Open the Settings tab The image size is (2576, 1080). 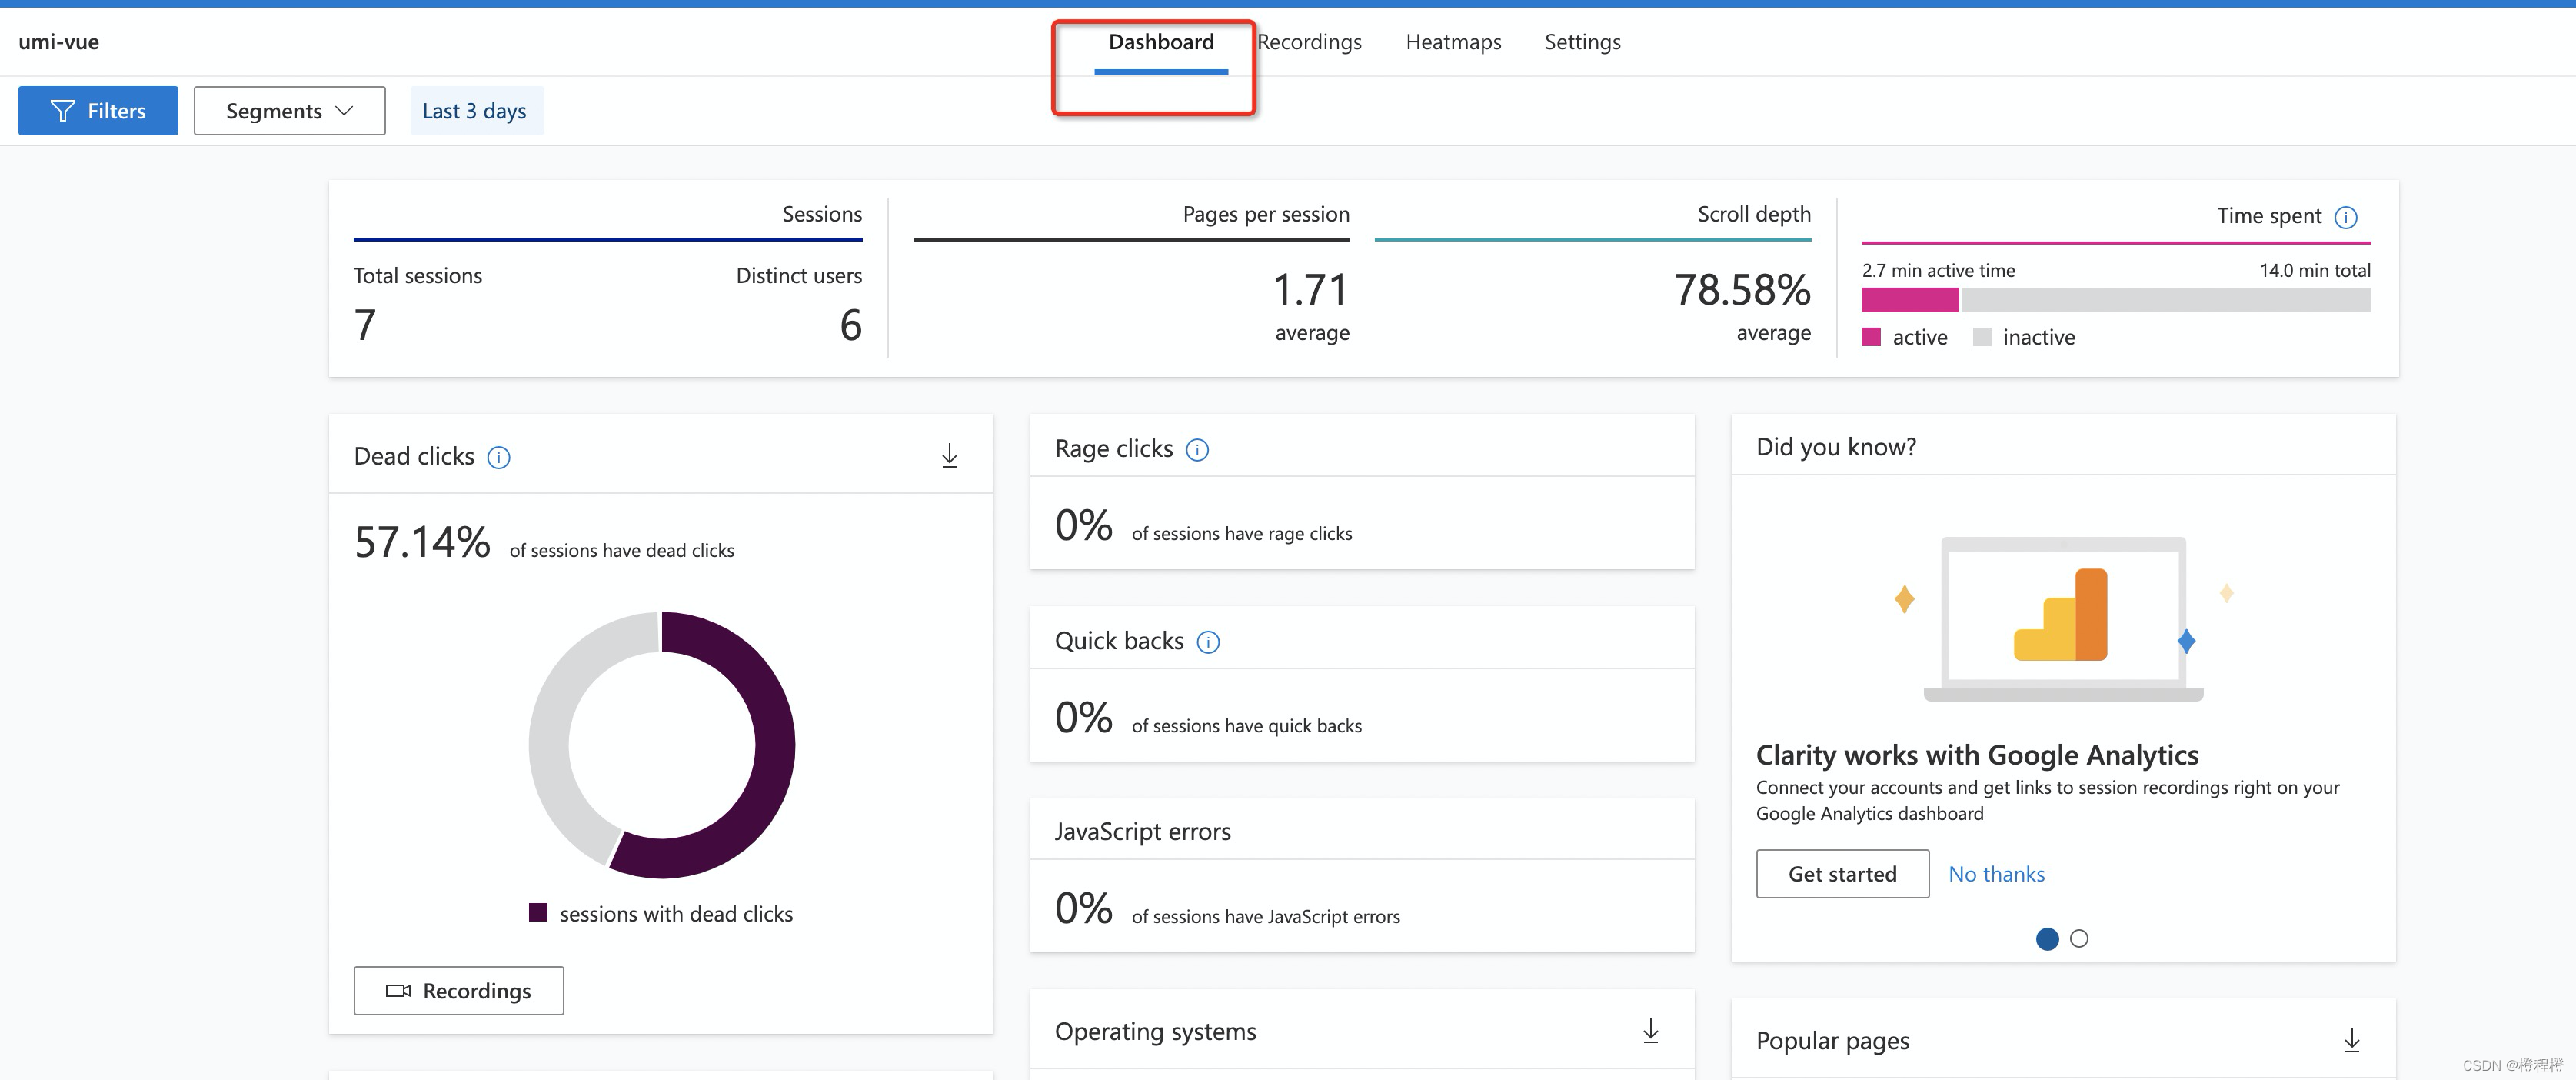(x=1582, y=42)
